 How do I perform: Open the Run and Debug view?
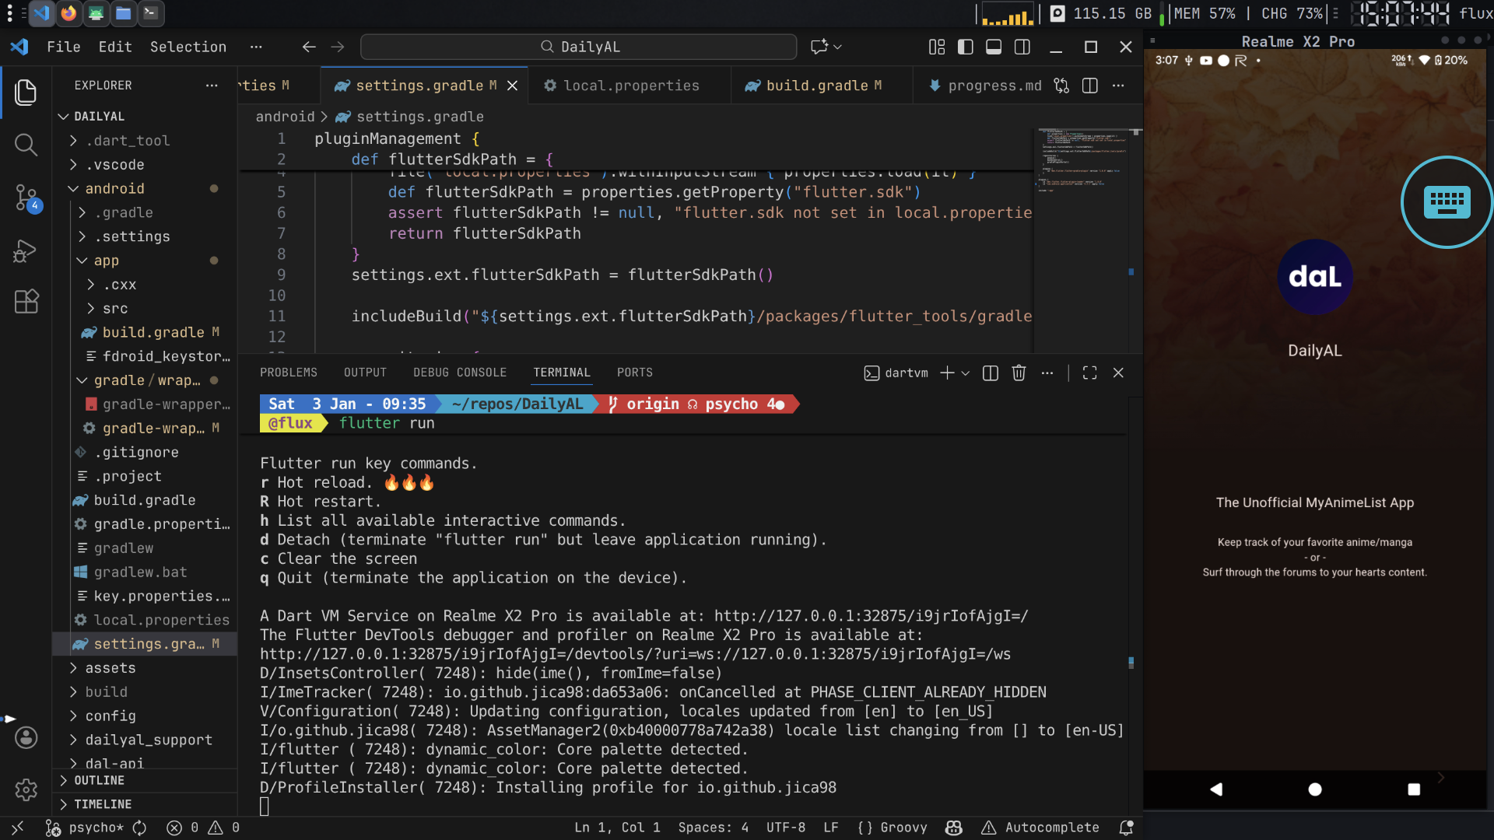(26, 250)
